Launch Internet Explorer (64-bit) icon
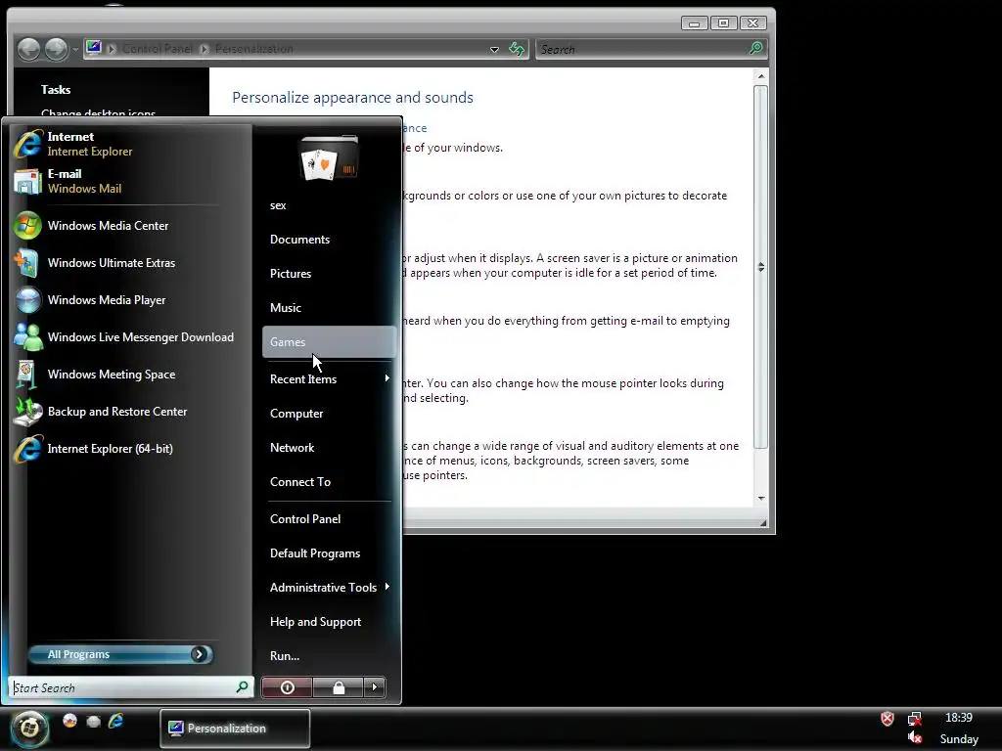 [28, 448]
